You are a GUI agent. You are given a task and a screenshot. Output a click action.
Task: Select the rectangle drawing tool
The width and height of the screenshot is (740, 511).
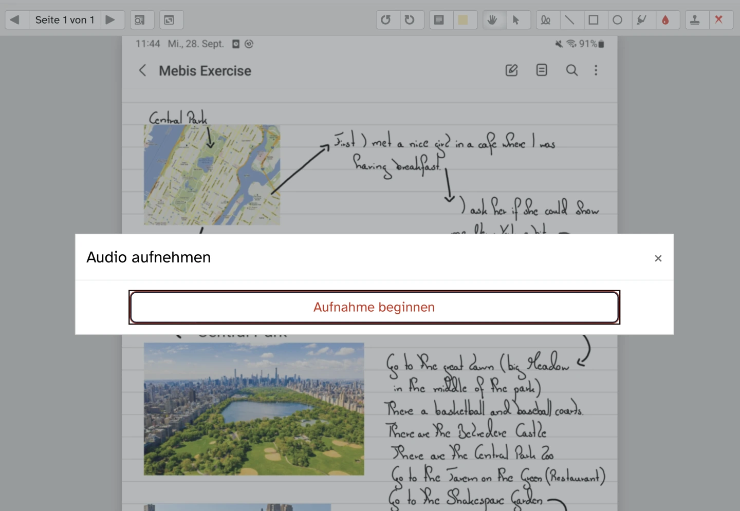pos(594,20)
